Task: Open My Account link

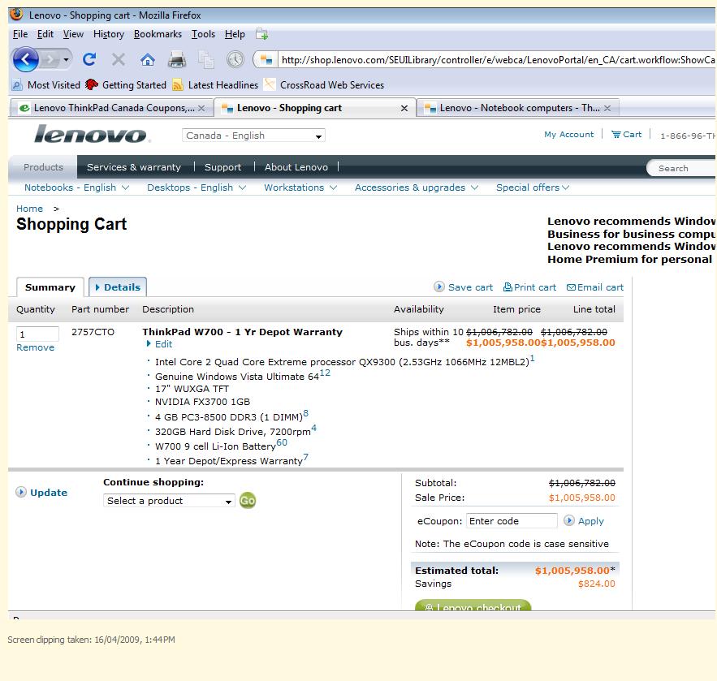Action: point(569,135)
